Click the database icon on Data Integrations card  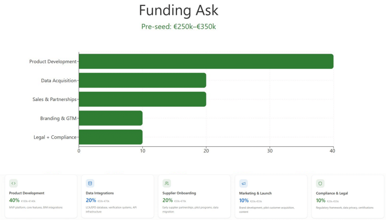90,183
